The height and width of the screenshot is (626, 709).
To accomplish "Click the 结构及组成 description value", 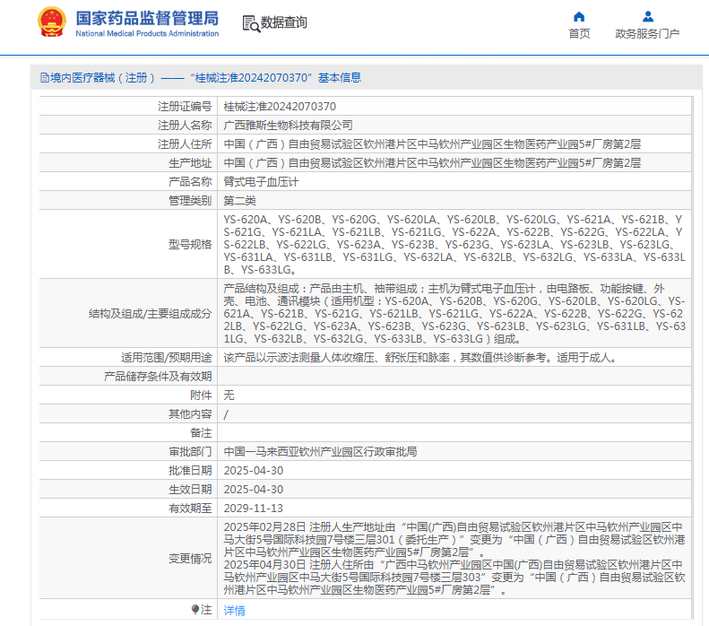I will click(x=454, y=314).
